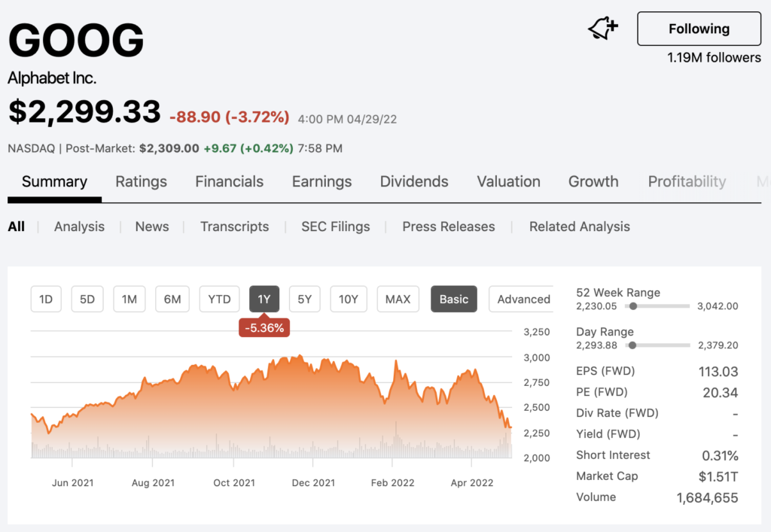Open the Financials tab
This screenshot has height=532, width=771.
[229, 182]
